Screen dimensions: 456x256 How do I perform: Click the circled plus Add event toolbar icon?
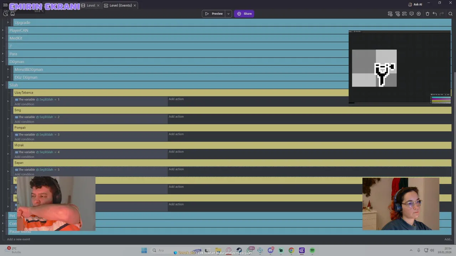tap(419, 14)
